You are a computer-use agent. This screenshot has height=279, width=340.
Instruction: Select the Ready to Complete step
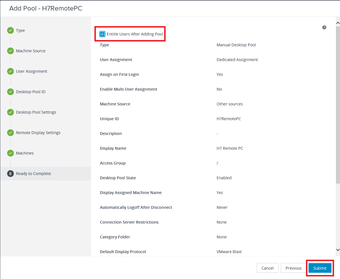point(33,174)
